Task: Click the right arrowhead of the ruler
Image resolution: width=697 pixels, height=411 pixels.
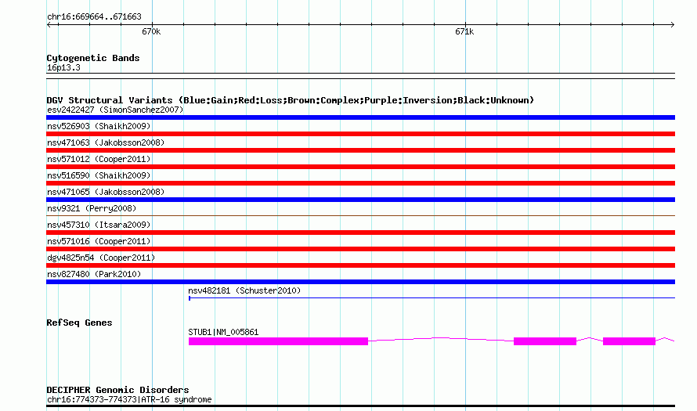Action: (672, 24)
